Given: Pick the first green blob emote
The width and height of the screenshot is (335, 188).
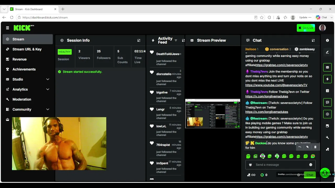Looking at the screenshot, I should [x=248, y=156].
